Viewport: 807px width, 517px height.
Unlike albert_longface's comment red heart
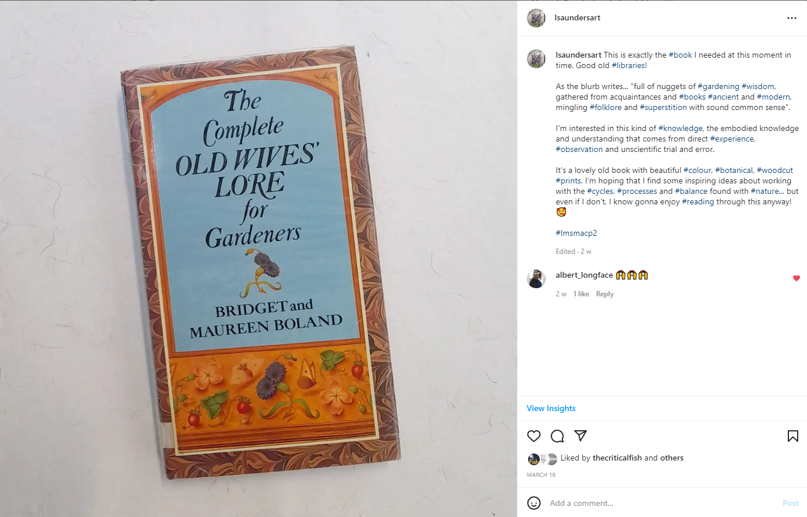(797, 278)
